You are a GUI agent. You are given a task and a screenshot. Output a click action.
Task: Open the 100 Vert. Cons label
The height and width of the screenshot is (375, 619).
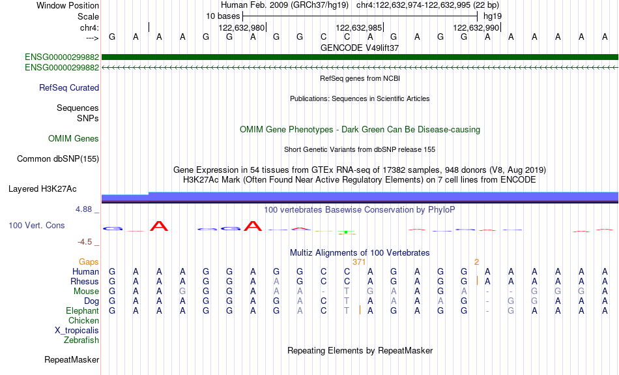[36, 225]
